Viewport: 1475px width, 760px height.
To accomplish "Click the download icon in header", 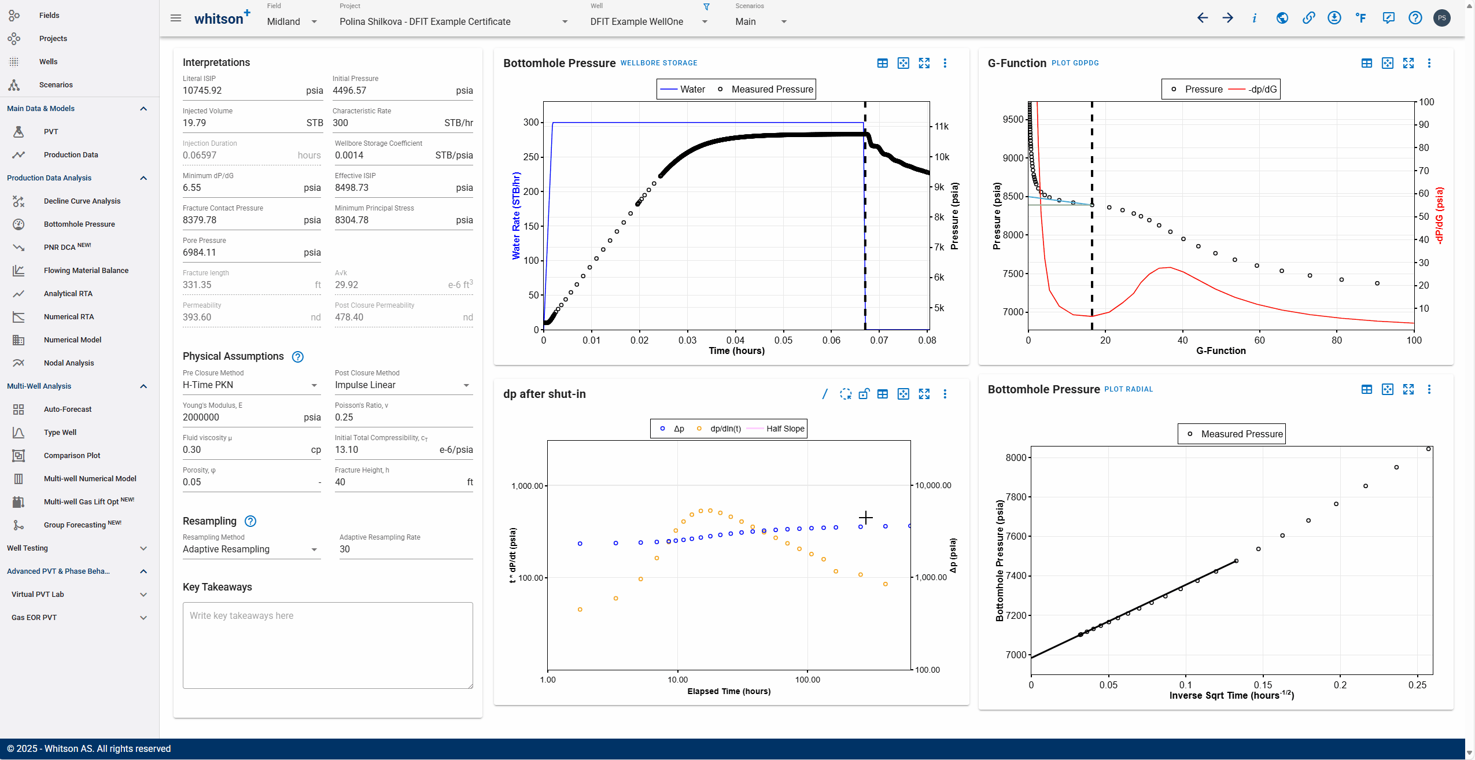I will 1334,18.
